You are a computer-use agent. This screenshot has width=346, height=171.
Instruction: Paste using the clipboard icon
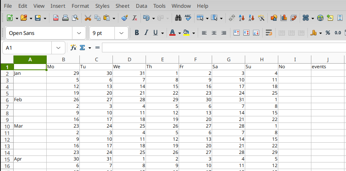point(107,18)
